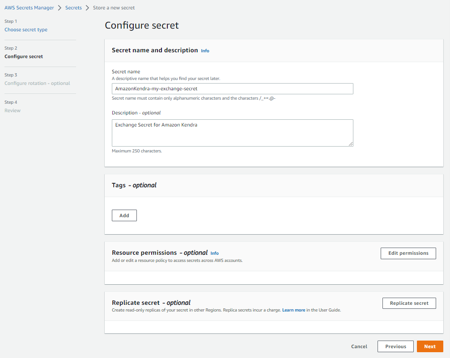Proceed with the Next button
Image resolution: width=450 pixels, height=358 pixels.
point(429,346)
